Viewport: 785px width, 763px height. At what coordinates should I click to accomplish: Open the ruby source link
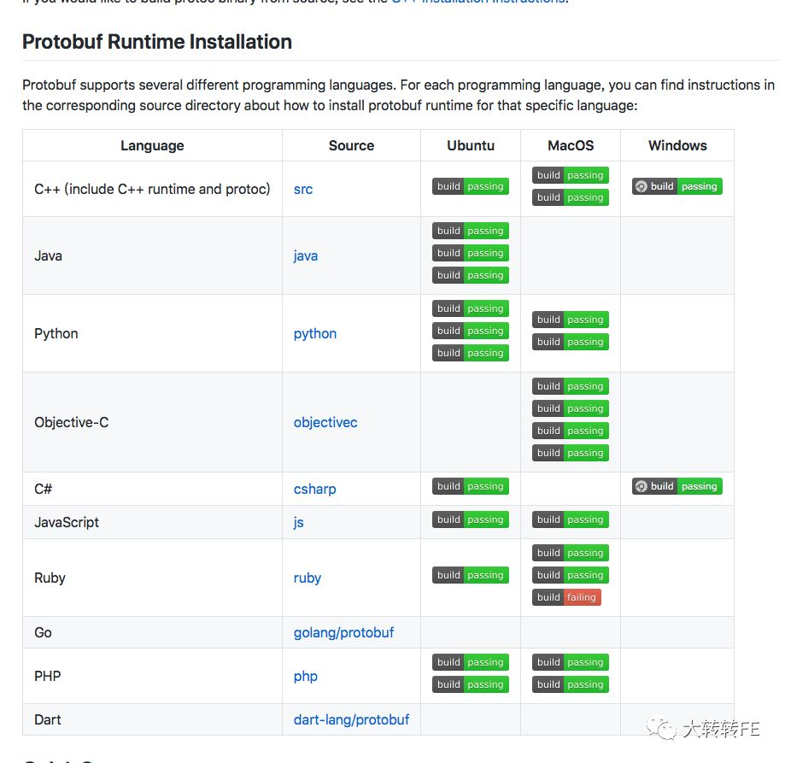307,578
